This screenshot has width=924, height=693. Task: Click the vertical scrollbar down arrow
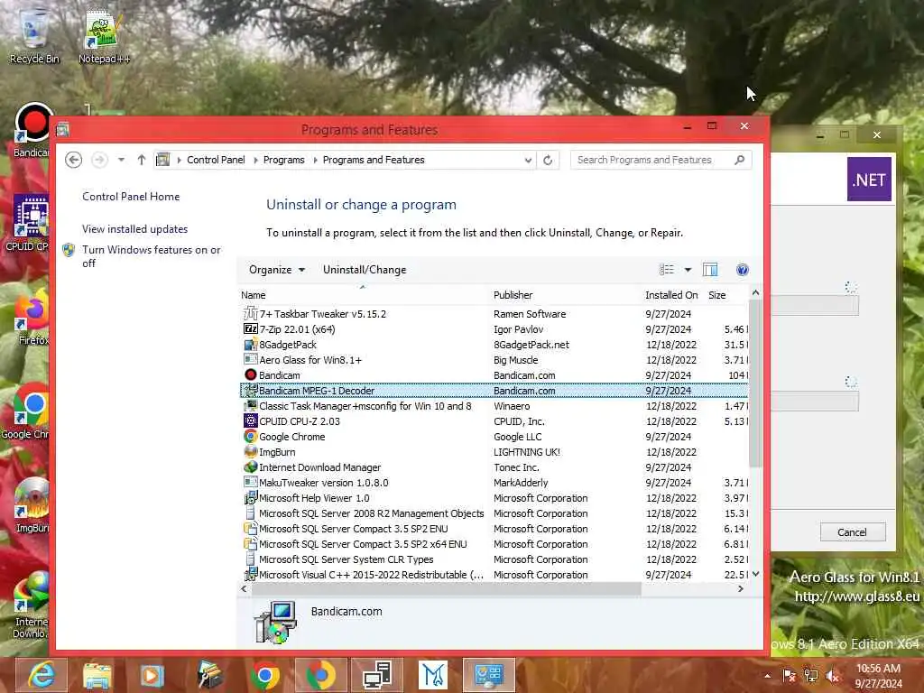755,573
